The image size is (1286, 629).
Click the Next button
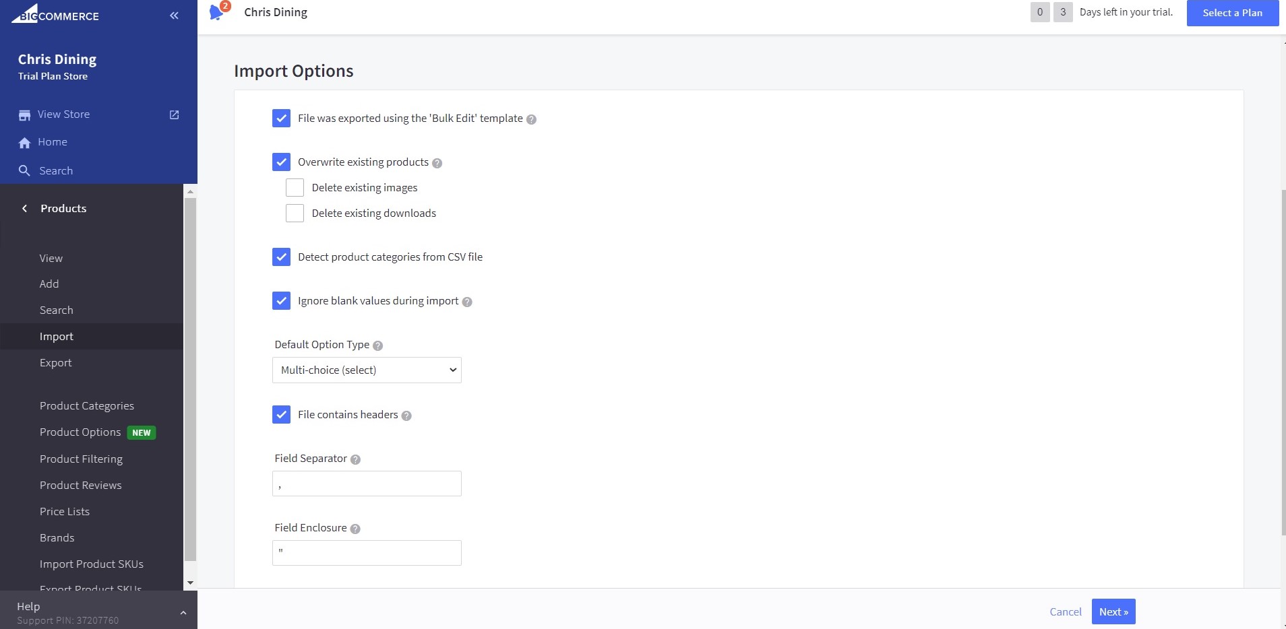coord(1113,611)
